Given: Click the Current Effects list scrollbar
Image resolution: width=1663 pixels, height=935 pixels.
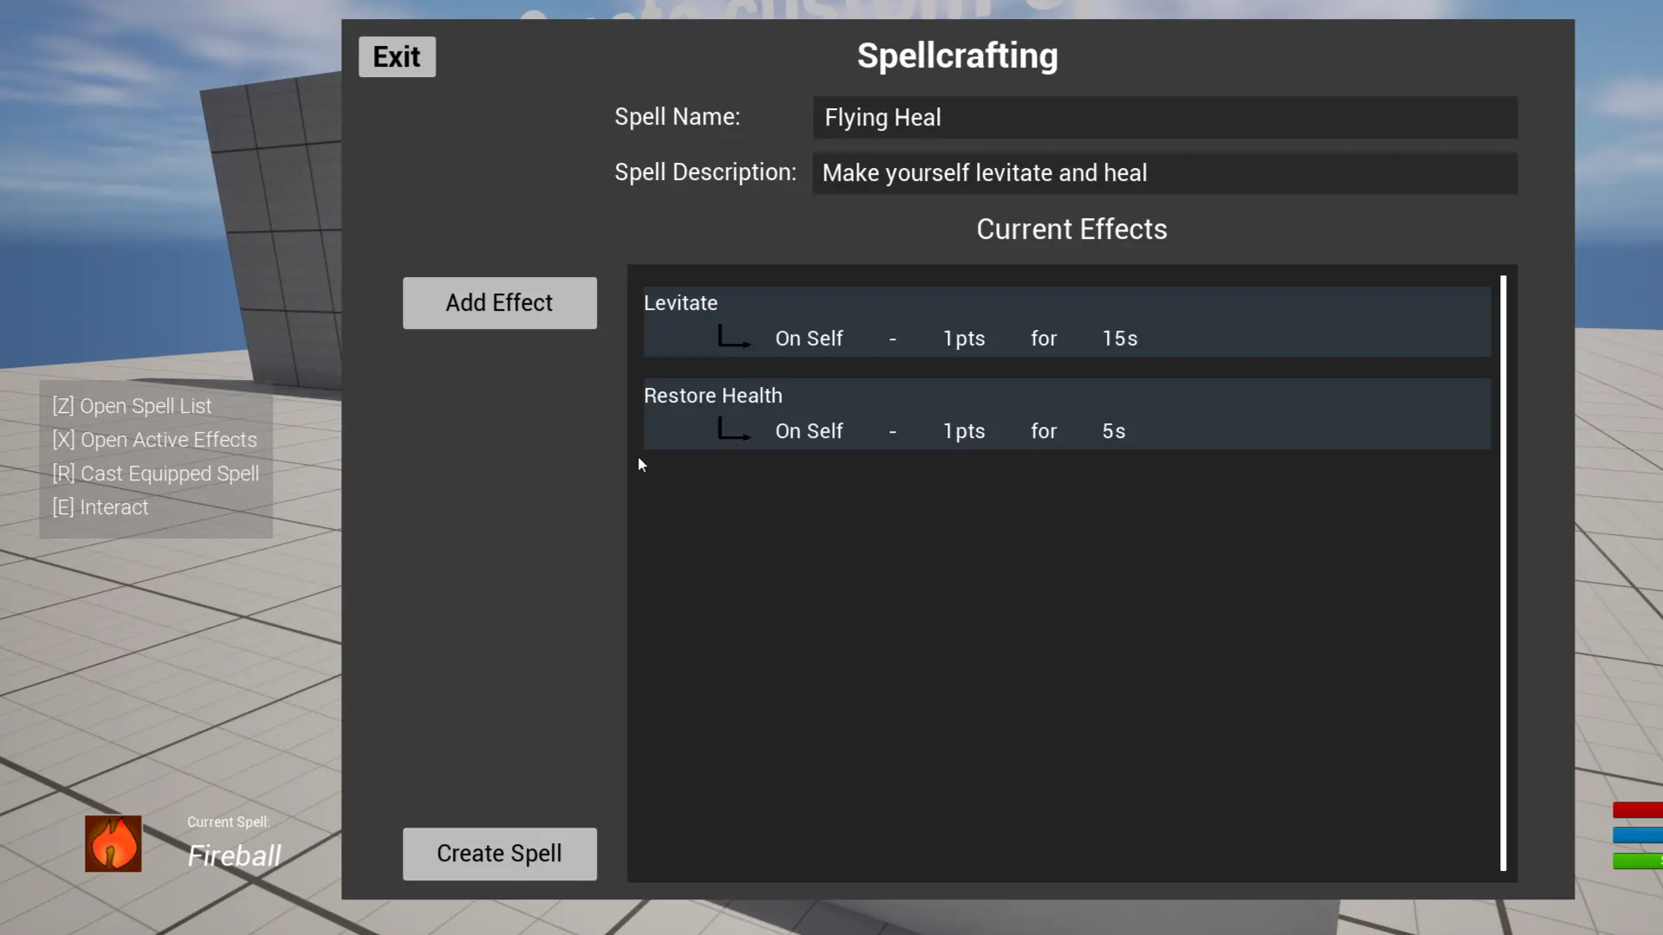Looking at the screenshot, I should [1504, 573].
